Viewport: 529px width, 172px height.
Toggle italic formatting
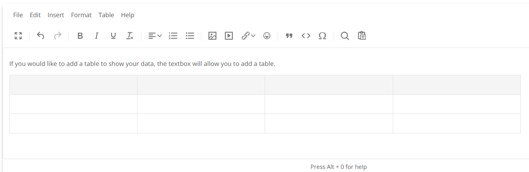click(x=96, y=36)
